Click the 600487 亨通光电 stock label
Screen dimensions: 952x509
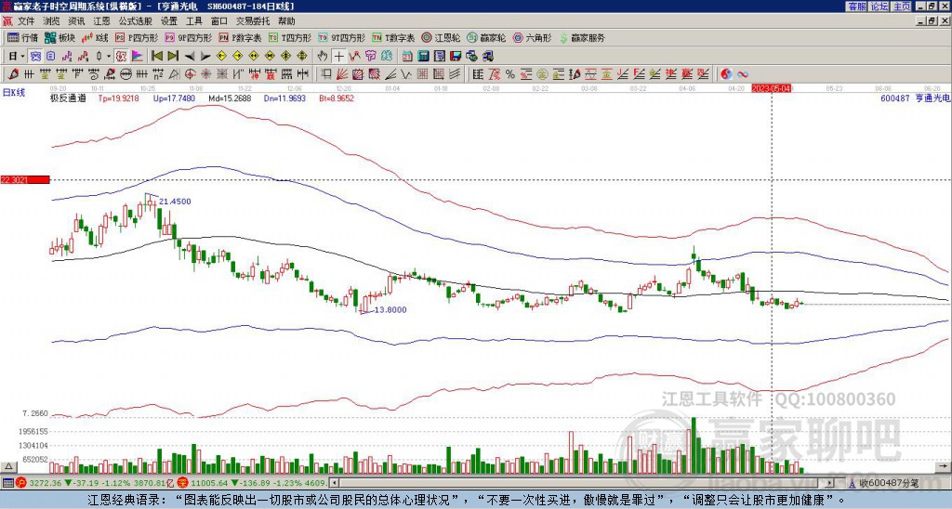916,98
